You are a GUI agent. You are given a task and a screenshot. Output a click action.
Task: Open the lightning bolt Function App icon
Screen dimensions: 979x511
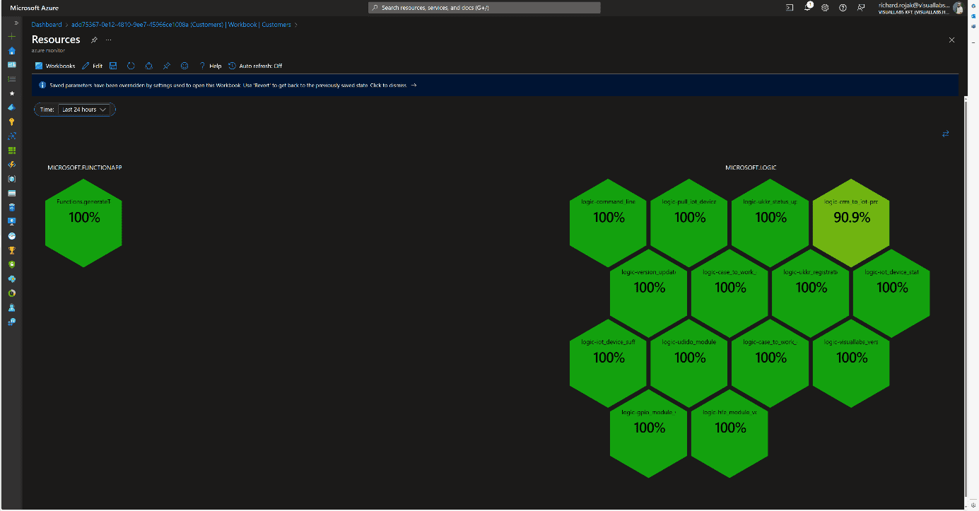coord(11,165)
